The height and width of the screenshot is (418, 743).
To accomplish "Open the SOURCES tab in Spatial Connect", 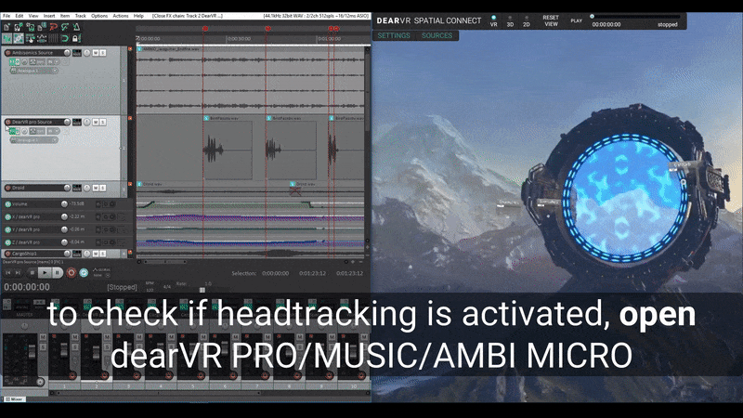I will [x=437, y=35].
